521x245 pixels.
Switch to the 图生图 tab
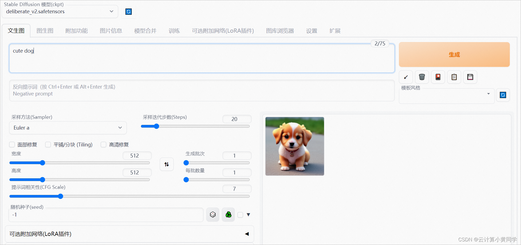[45, 31]
